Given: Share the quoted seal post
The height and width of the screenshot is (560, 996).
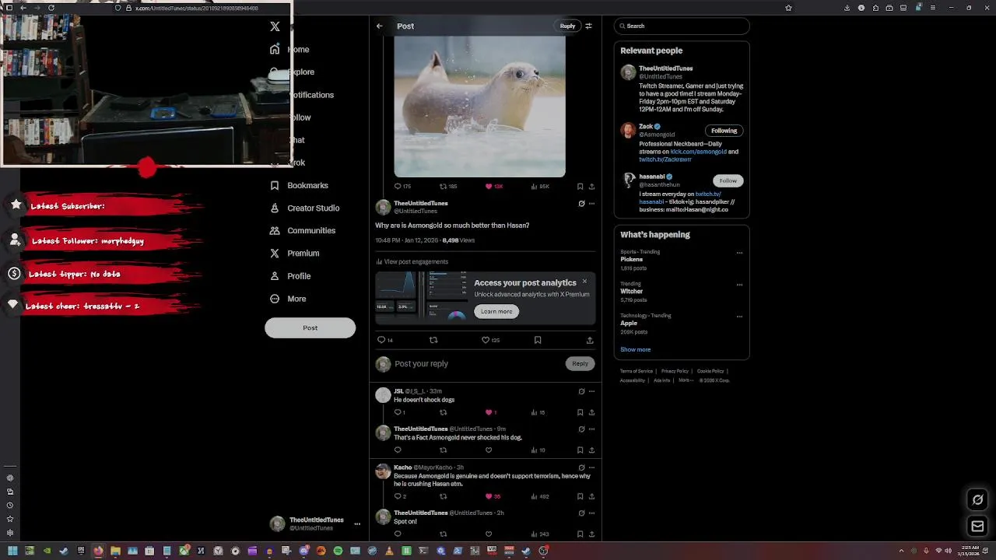Looking at the screenshot, I should coord(591,187).
